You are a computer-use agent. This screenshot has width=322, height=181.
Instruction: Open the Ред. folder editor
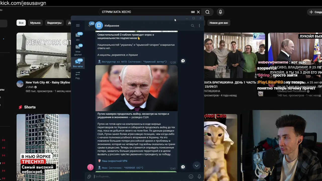(78, 75)
